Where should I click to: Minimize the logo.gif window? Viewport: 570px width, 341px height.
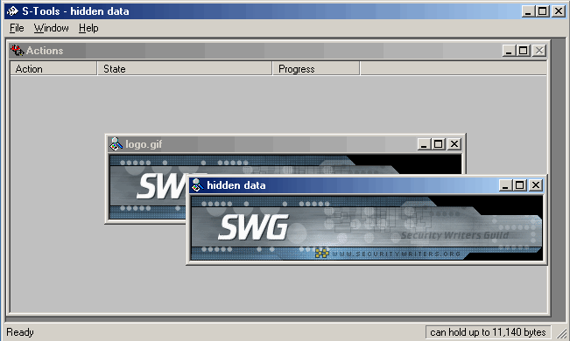pyautogui.click(x=424, y=144)
